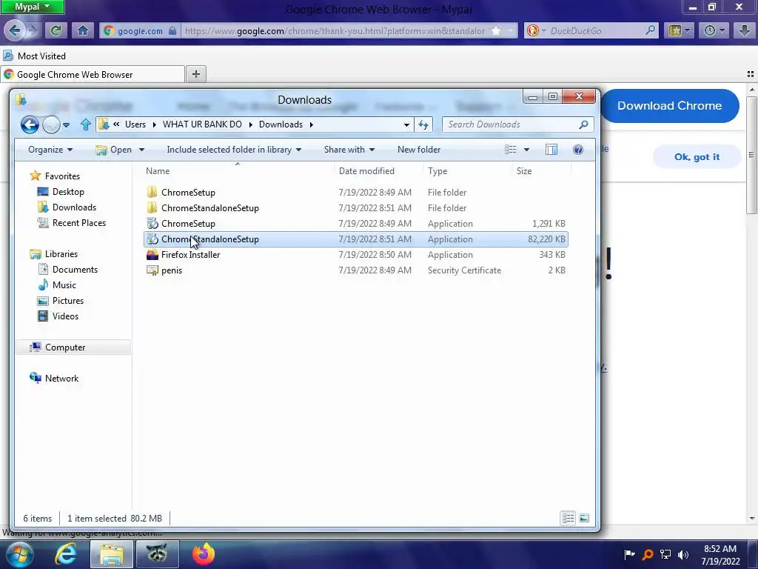The height and width of the screenshot is (569, 758).
Task: Click Explorer back arrow button
Action: click(30, 124)
